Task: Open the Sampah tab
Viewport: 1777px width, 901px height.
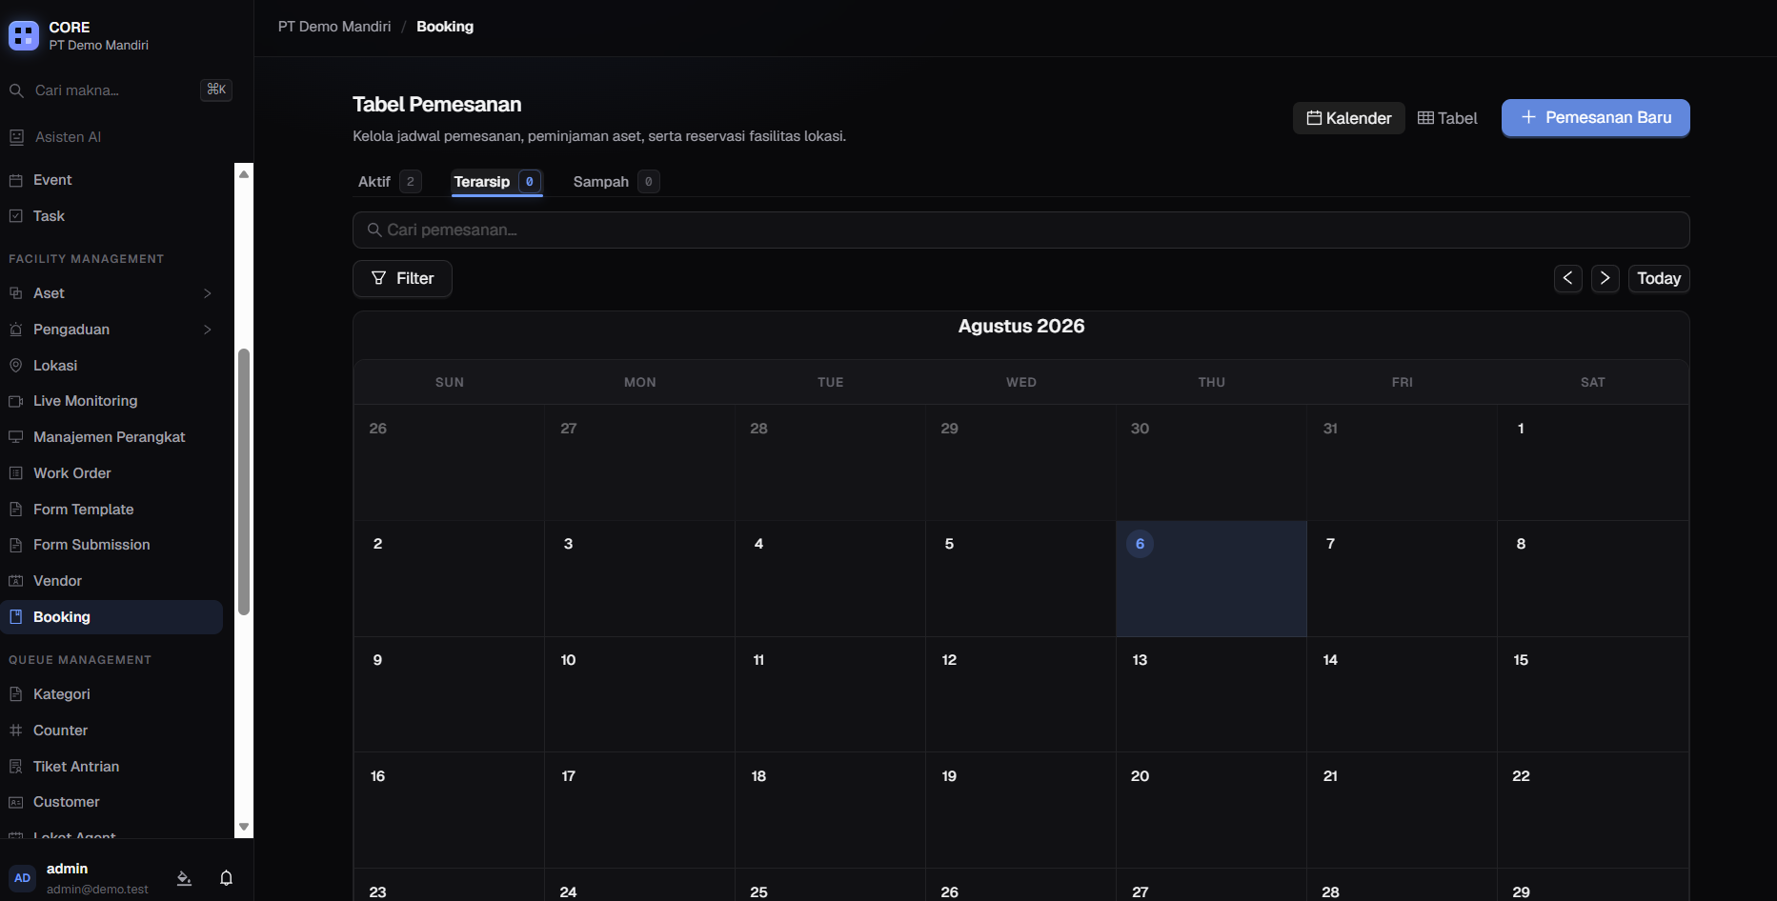Action: (x=616, y=182)
